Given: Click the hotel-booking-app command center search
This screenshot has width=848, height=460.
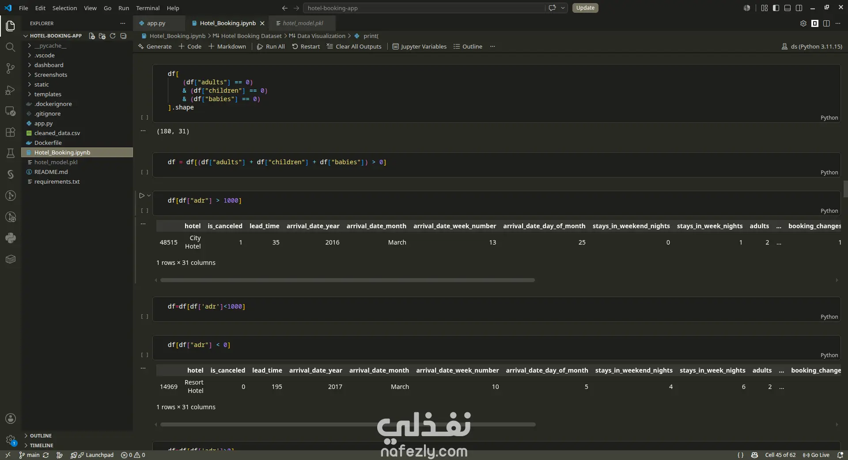Looking at the screenshot, I should (424, 8).
